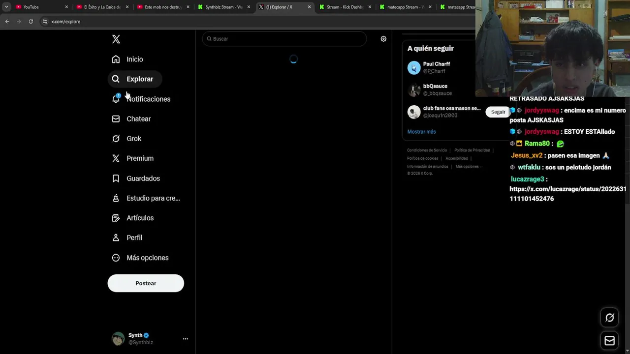Close the Stream - Kick Dashboard tab

[370, 7]
